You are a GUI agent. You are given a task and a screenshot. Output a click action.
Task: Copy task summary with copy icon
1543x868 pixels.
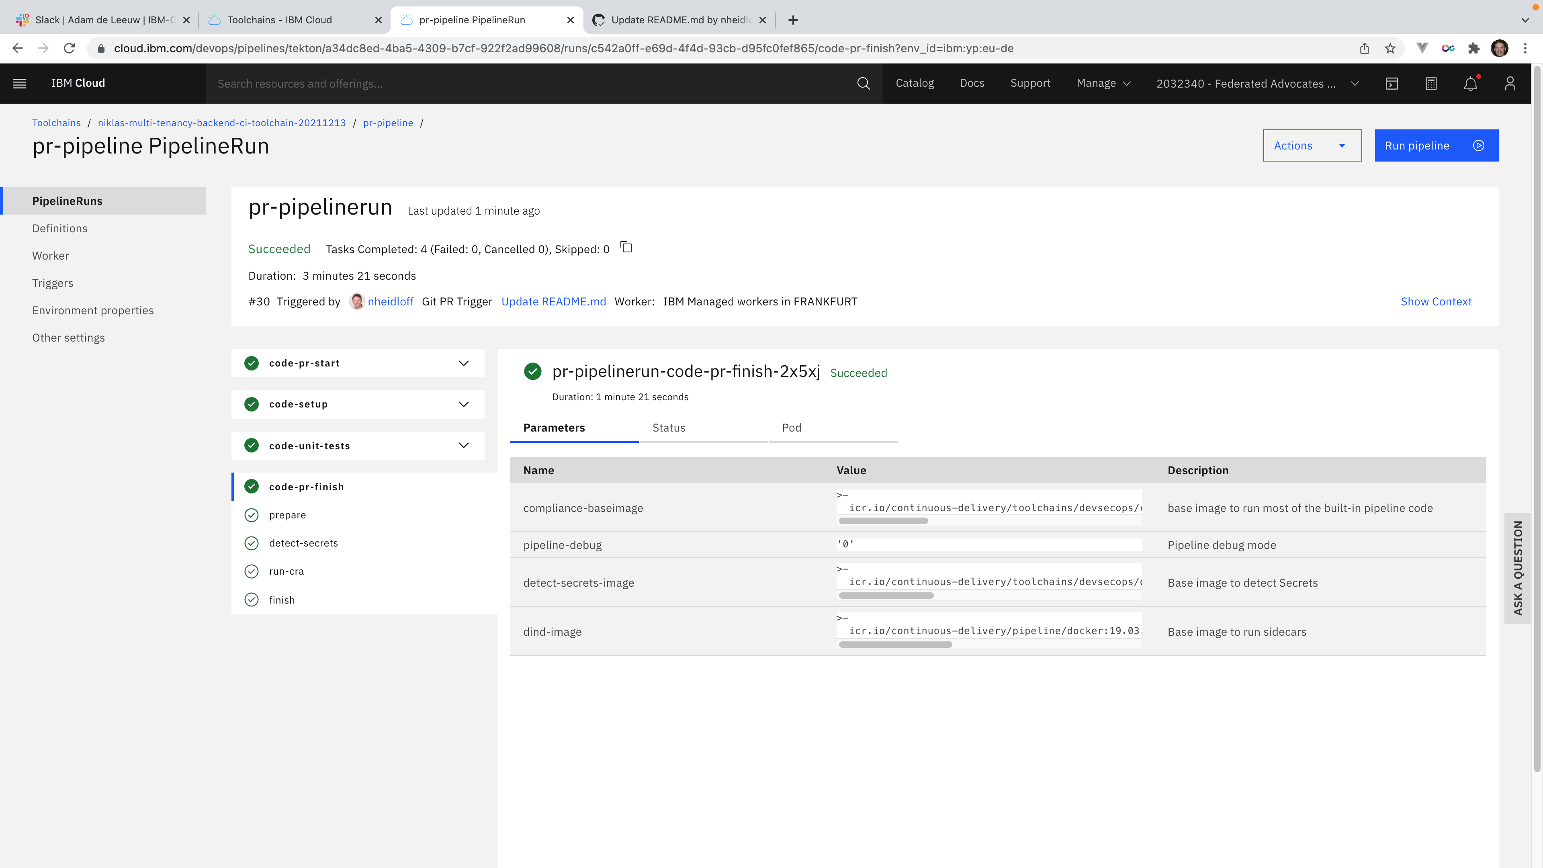point(626,248)
